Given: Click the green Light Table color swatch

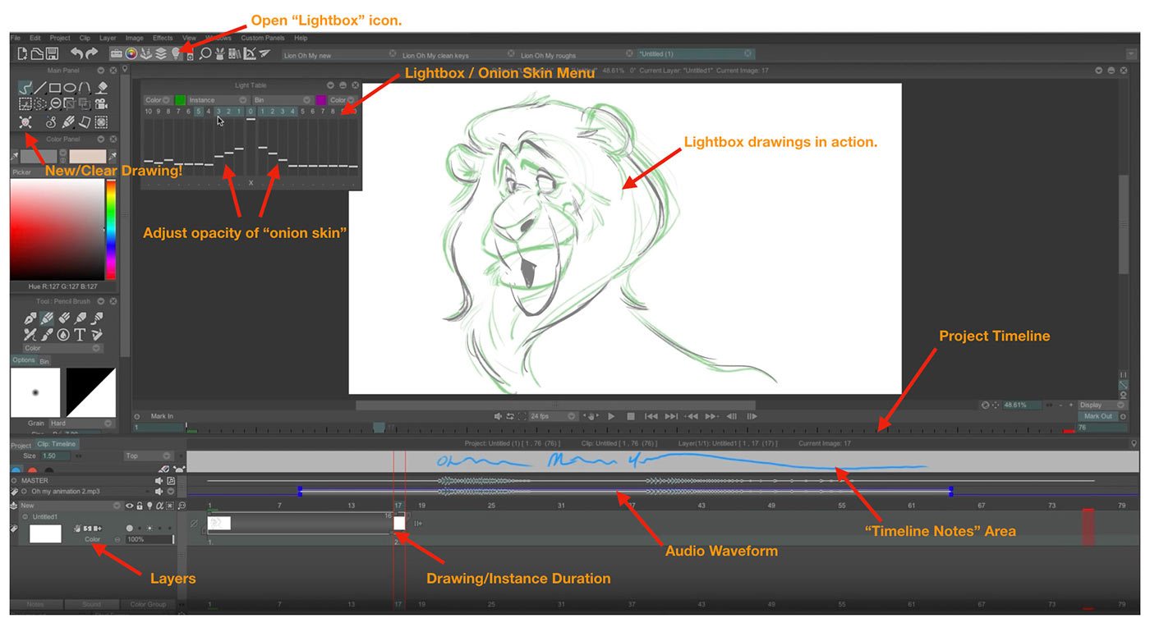Looking at the screenshot, I should (180, 100).
